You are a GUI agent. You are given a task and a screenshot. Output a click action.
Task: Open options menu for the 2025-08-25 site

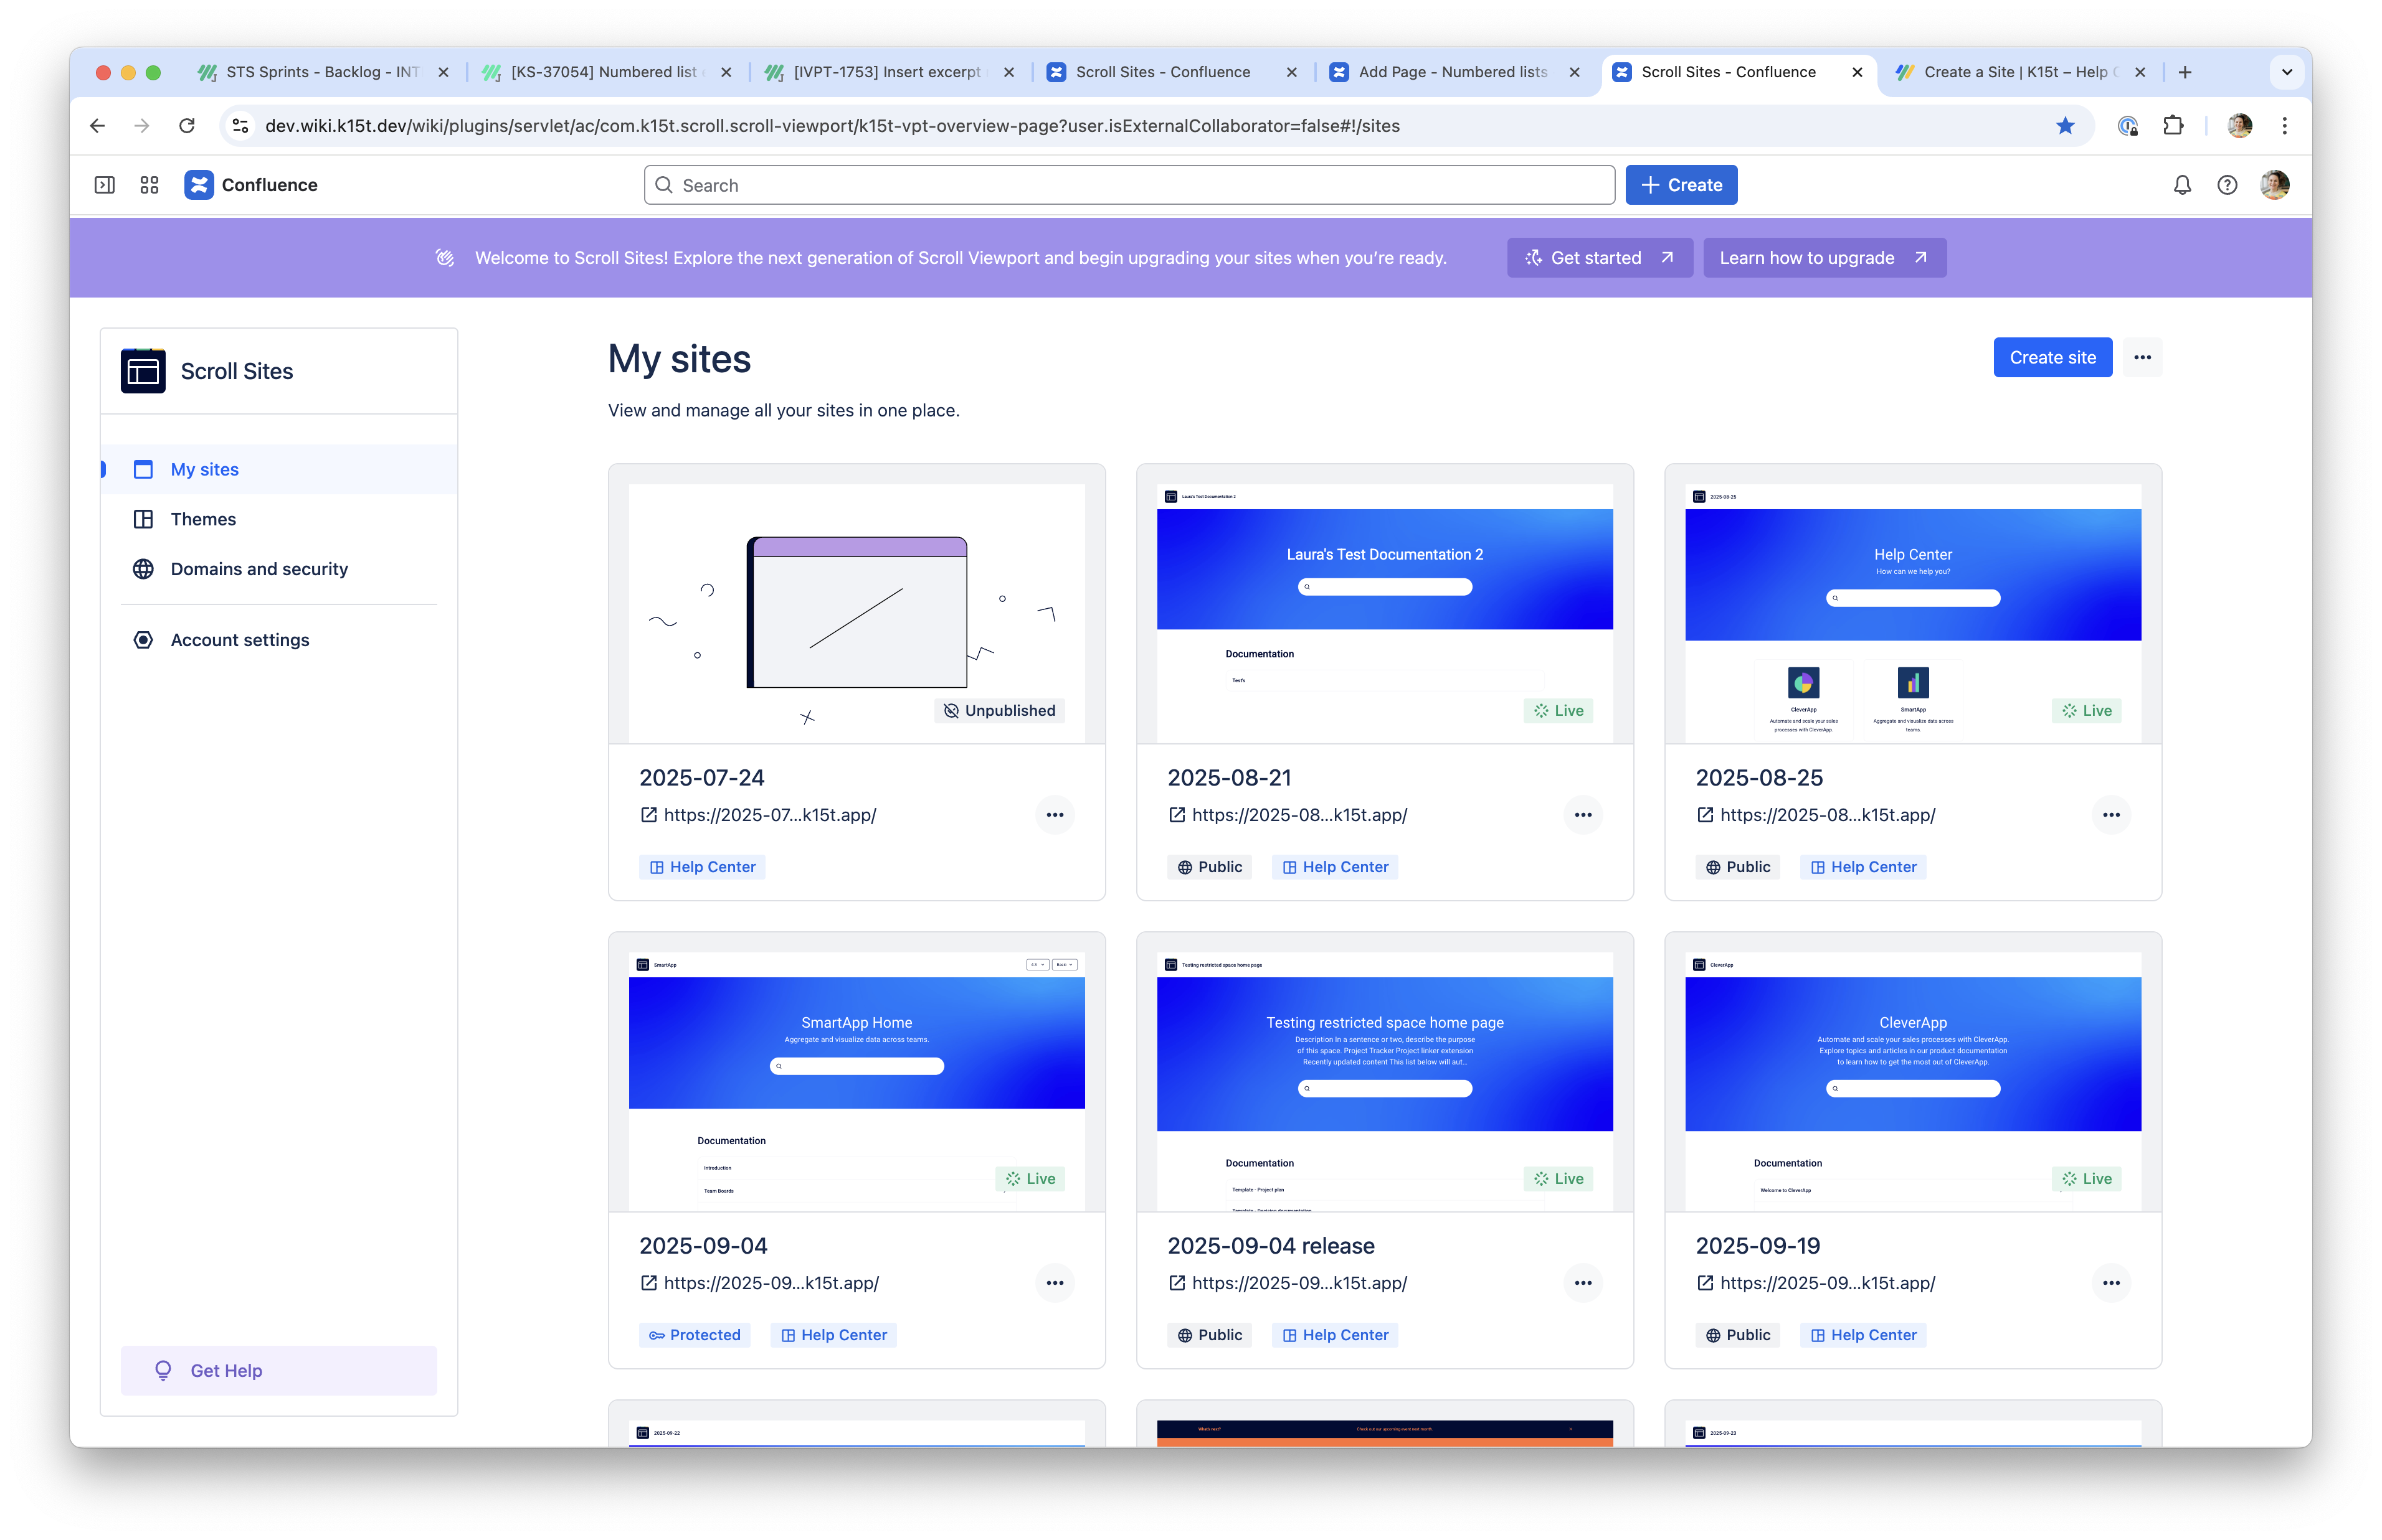2111,815
